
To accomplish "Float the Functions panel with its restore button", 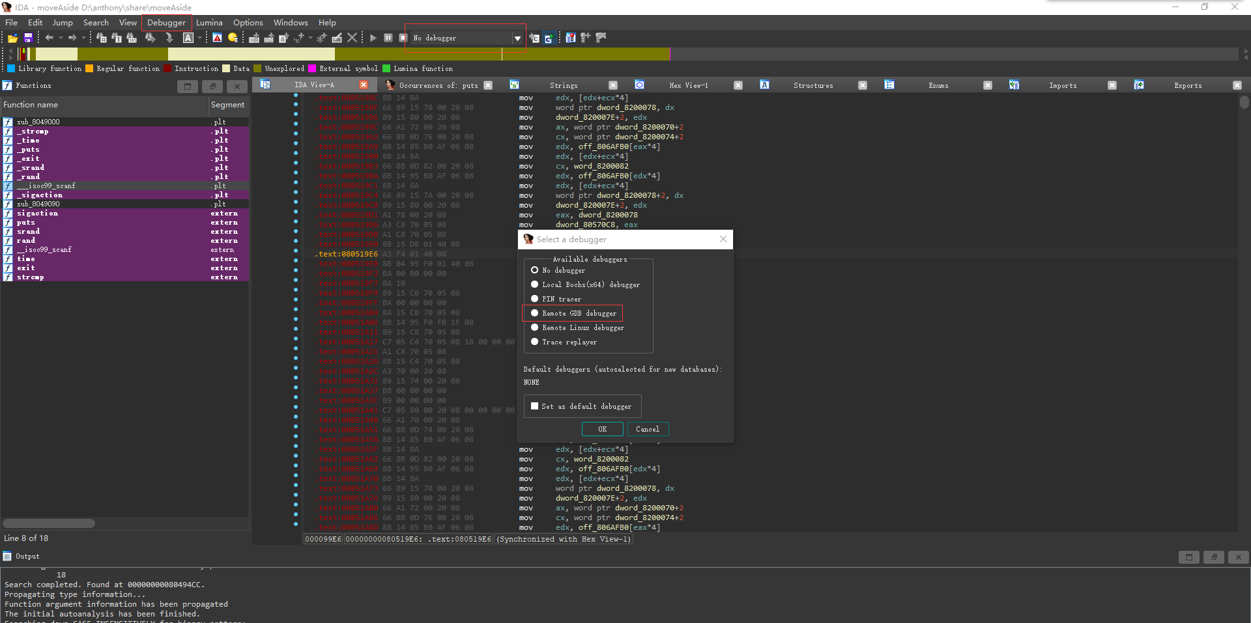I will coord(212,86).
